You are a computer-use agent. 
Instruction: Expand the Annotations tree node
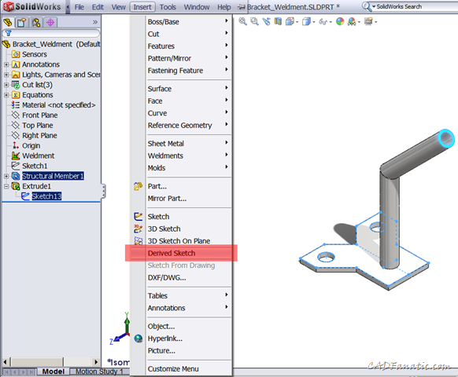coord(6,64)
